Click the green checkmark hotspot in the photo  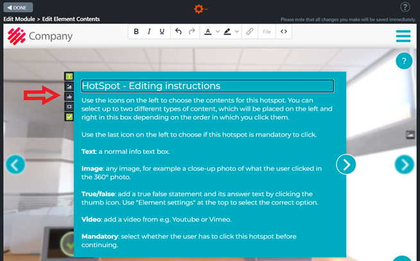point(67,244)
